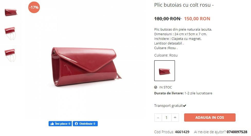Screen dimensions: 251x136
Task: Click the IN STOC checkmark icon
Action: [156, 87]
